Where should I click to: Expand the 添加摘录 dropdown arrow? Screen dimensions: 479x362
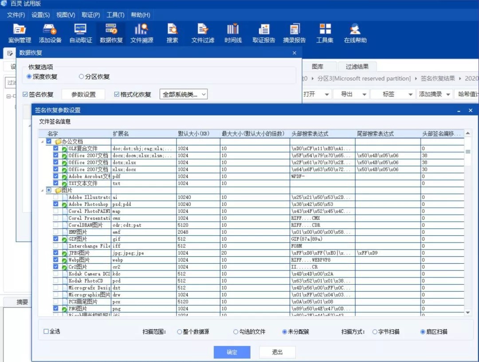(448, 94)
